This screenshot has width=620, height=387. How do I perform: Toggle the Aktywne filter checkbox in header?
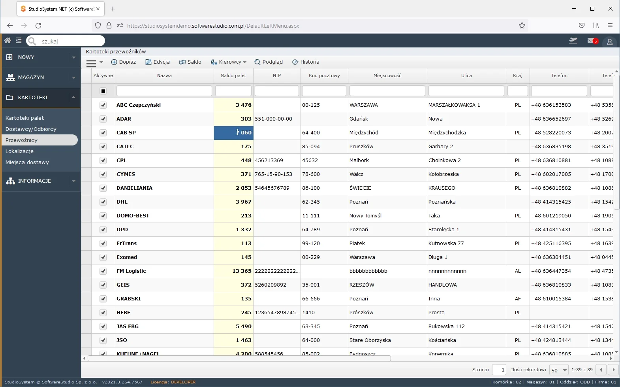click(103, 91)
